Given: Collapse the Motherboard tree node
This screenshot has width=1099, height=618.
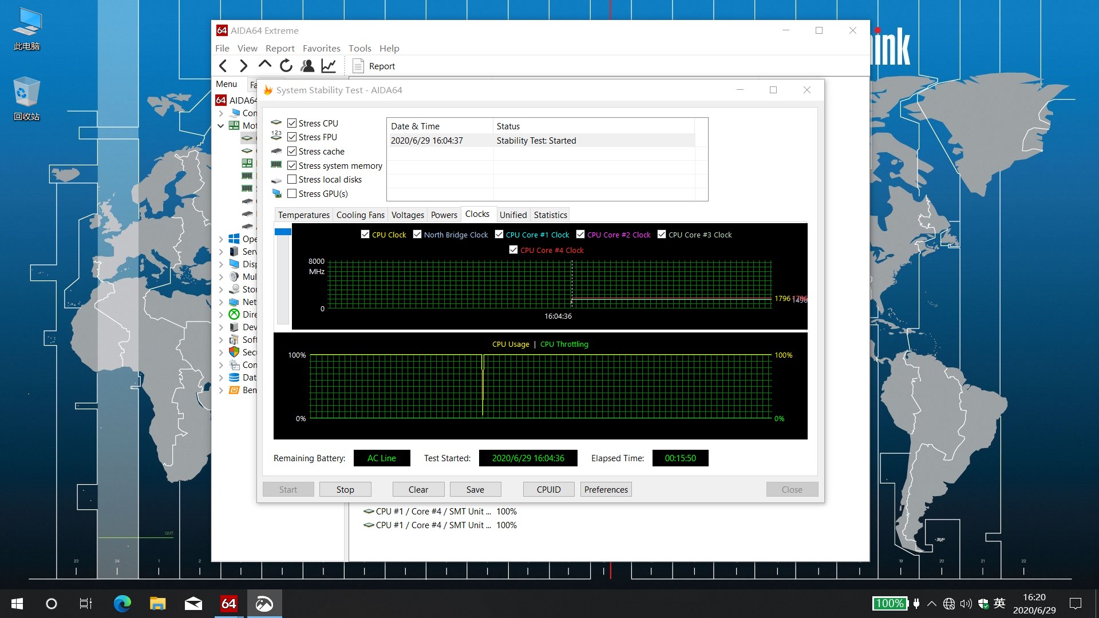Looking at the screenshot, I should pos(221,125).
